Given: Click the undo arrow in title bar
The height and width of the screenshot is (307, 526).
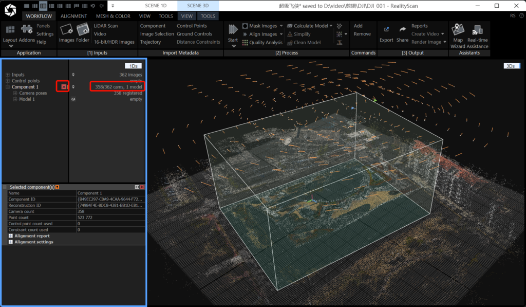Looking at the screenshot, I should 92,6.
